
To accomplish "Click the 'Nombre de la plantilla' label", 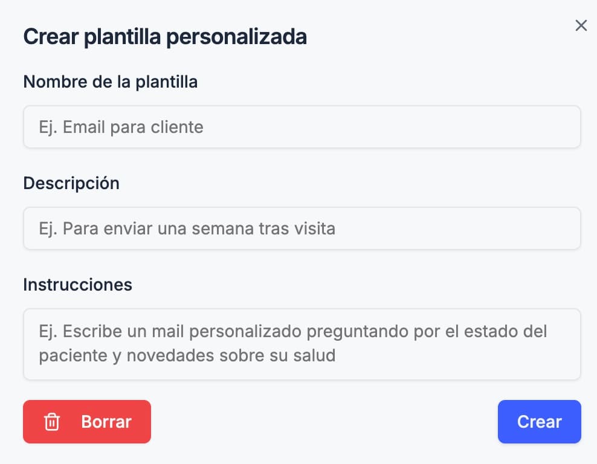I will click(110, 82).
